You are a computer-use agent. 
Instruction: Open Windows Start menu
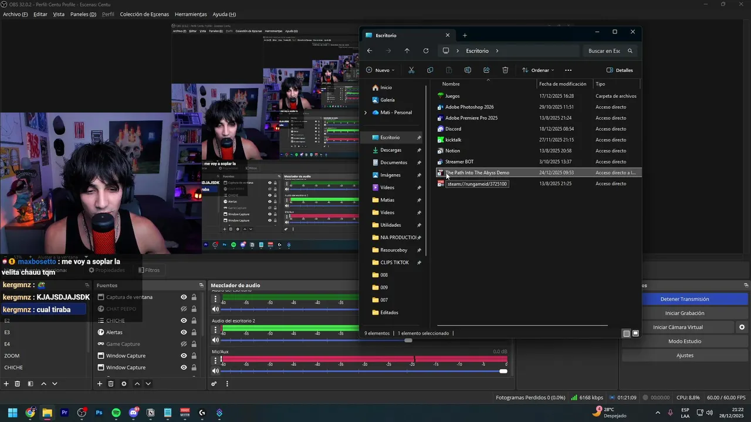12,413
